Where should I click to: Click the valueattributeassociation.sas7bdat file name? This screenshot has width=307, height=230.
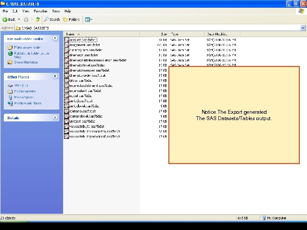tap(95, 132)
